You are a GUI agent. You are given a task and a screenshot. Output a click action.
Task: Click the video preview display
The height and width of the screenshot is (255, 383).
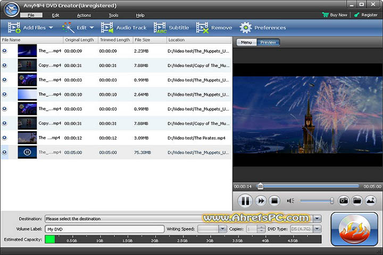(308, 115)
